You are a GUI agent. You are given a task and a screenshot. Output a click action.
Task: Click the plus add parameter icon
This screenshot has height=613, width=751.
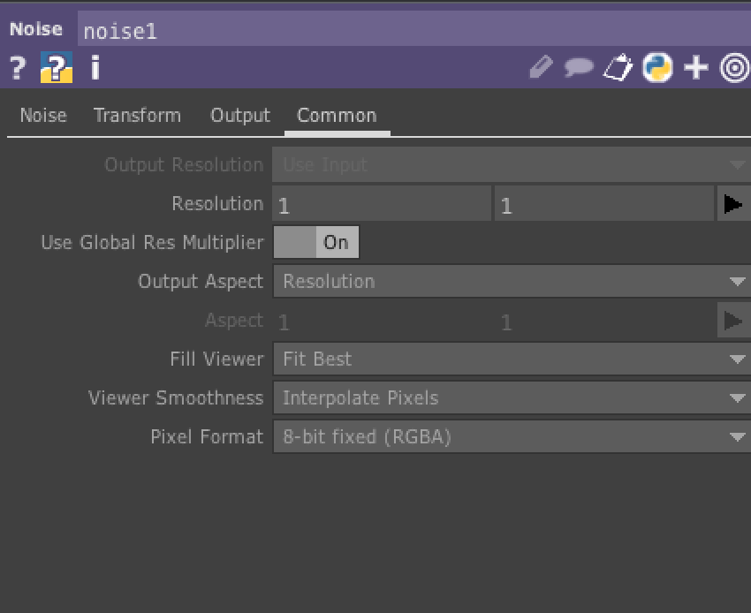coord(696,67)
